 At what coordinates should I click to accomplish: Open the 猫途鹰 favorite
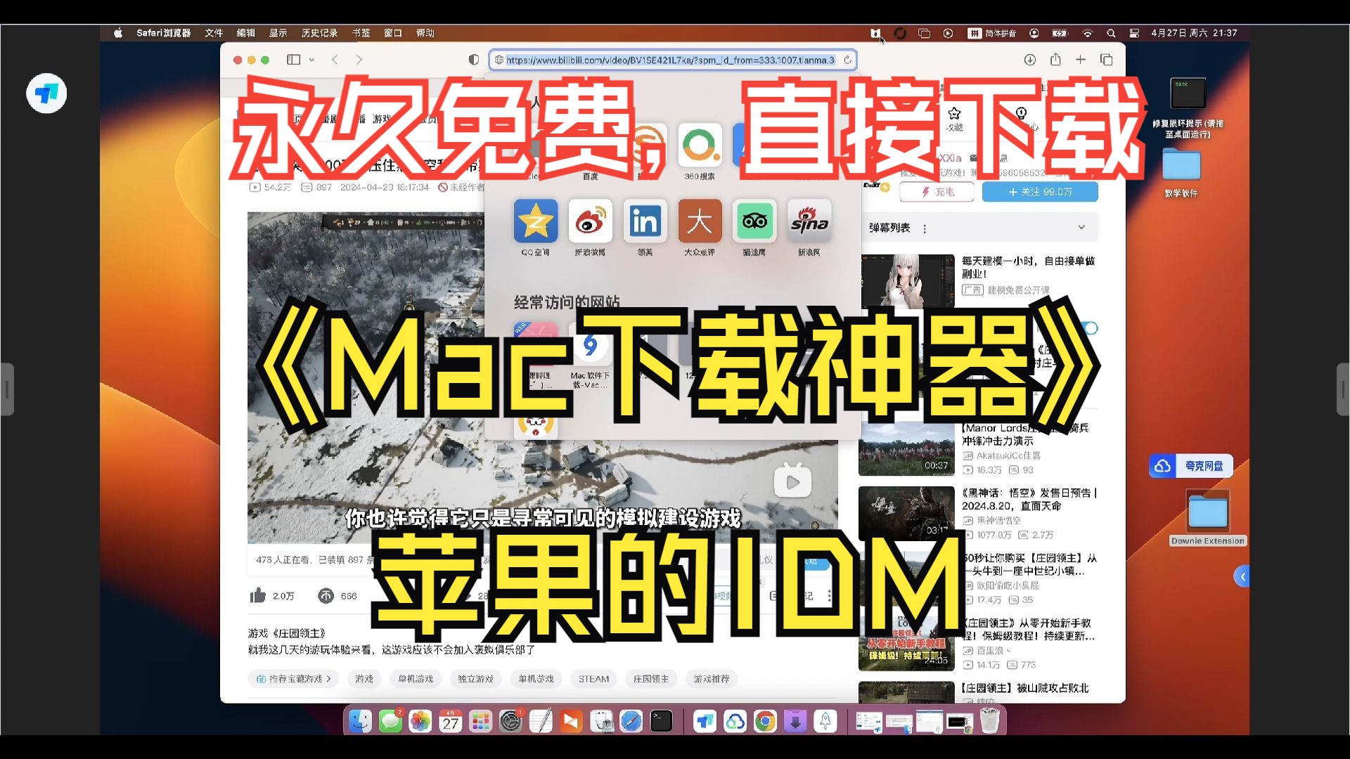point(754,228)
